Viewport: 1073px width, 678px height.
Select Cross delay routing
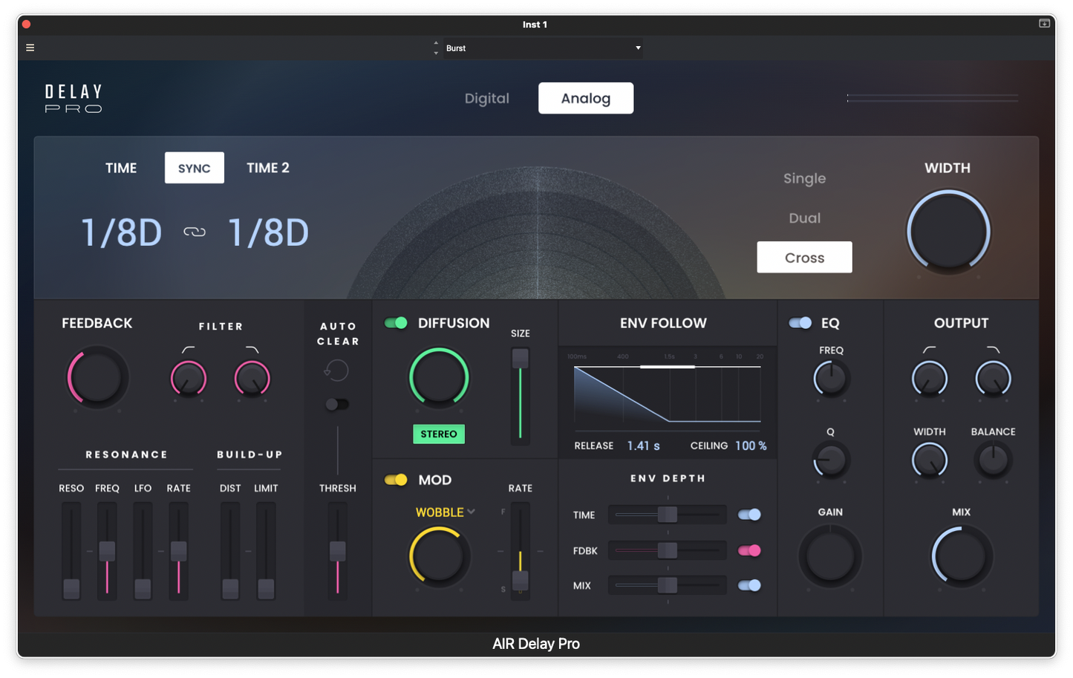click(x=804, y=257)
